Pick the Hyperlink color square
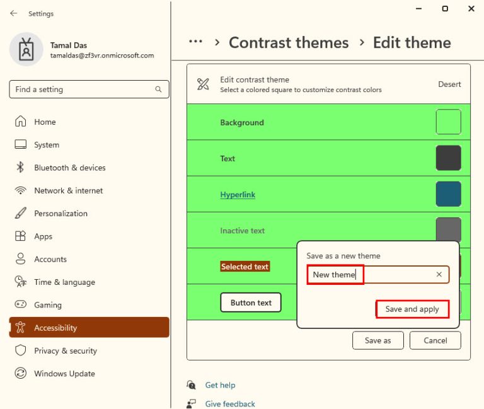484x409 pixels. (448, 194)
